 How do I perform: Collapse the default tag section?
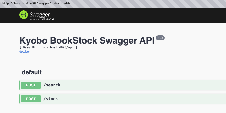32,73
